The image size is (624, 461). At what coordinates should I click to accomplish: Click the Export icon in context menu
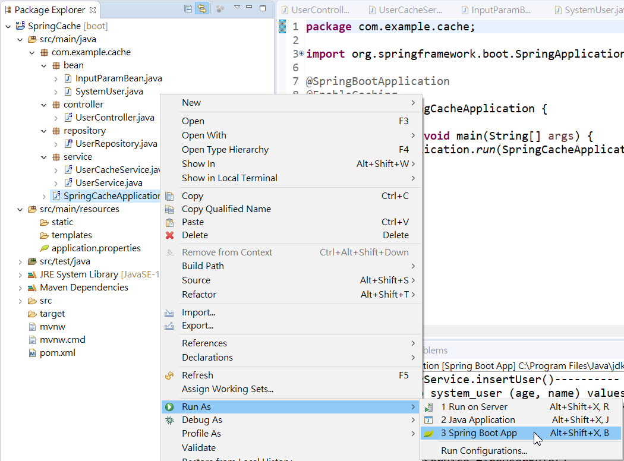click(x=169, y=326)
